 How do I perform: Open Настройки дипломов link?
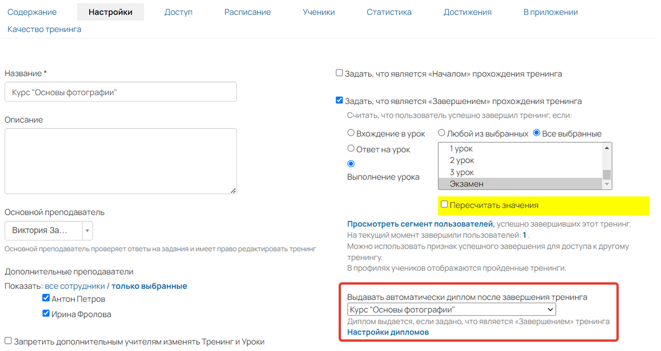coord(388,332)
